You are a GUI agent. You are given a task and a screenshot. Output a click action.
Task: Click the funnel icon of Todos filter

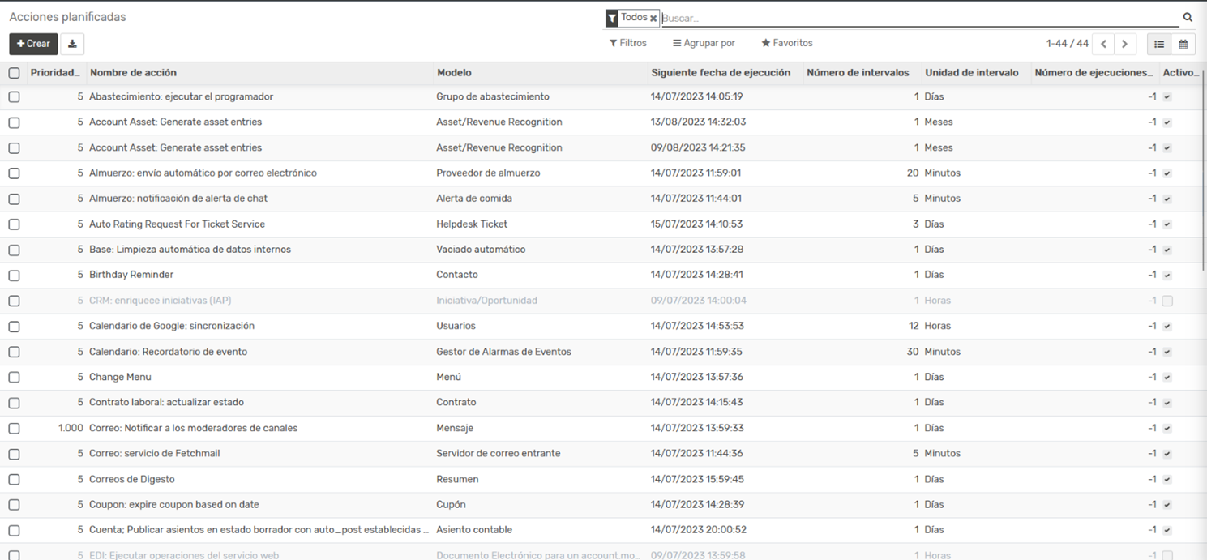click(612, 18)
